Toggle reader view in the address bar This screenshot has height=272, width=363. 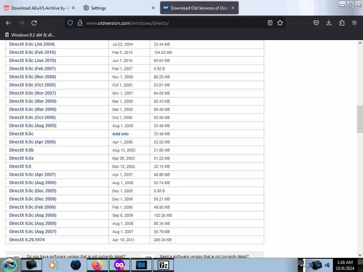tap(270, 23)
